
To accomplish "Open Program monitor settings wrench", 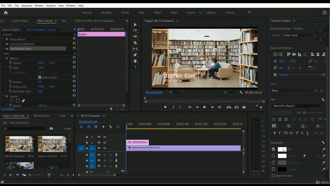I will pyautogui.click(x=241, y=92).
